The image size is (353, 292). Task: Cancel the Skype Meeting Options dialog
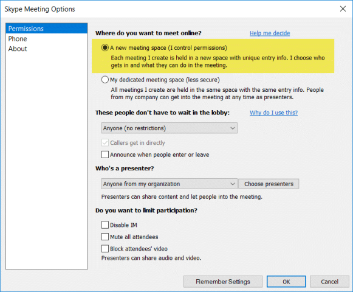(329, 282)
